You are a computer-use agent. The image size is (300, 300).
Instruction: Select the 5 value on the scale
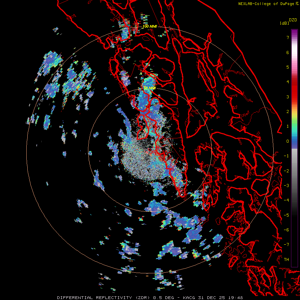point(288,67)
